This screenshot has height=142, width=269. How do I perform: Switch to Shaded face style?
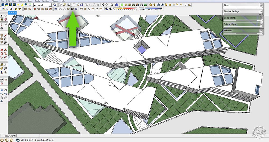pyautogui.click(x=68, y=9)
